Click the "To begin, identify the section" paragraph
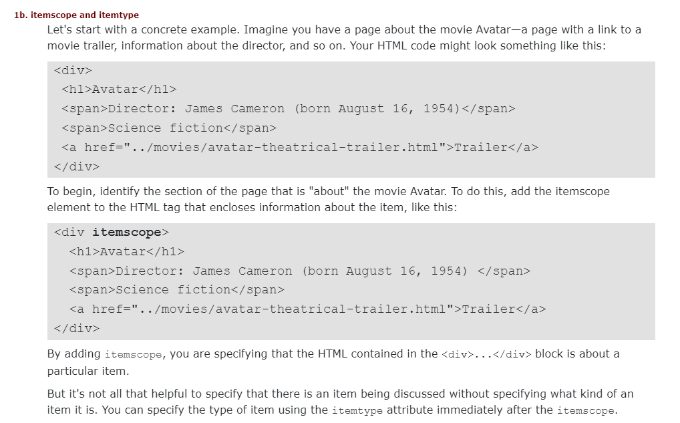 pyautogui.click(x=328, y=199)
